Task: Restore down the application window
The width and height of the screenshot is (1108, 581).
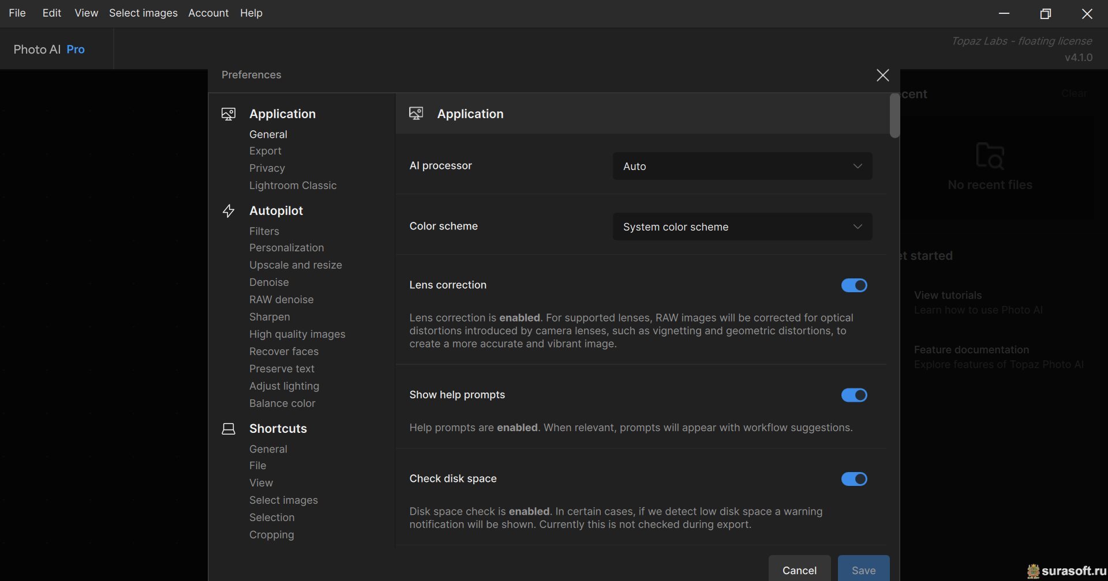Action: click(1045, 14)
